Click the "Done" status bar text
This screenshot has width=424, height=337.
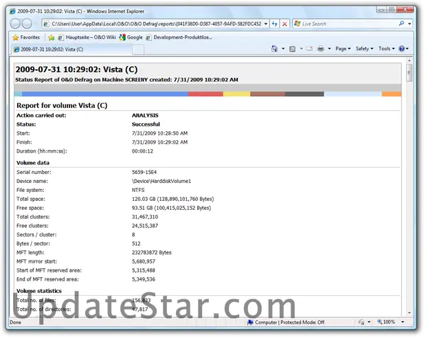point(15,322)
